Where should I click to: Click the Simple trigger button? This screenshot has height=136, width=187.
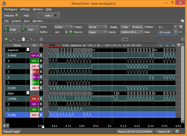click(x=113, y=27)
